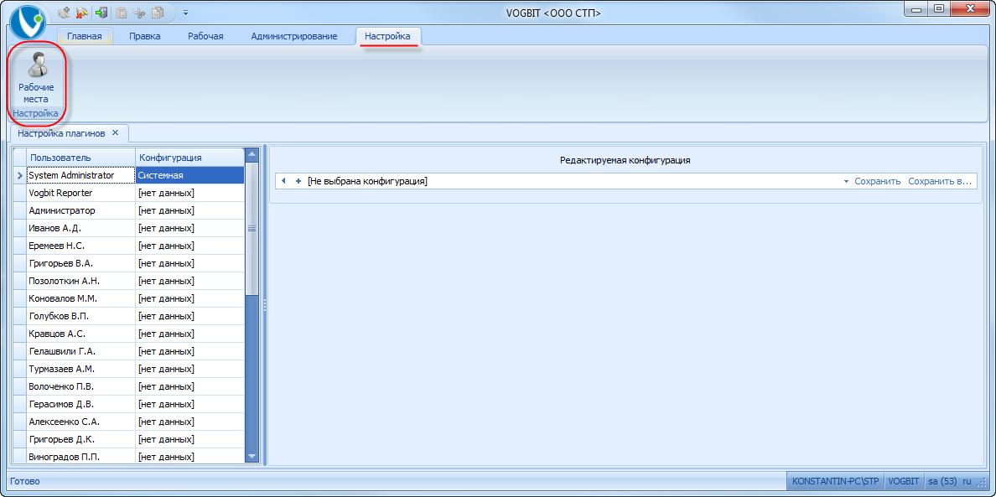This screenshot has height=497, width=996.
Task: Click the copy documents icon in quick toolbar
Action: coord(158,13)
